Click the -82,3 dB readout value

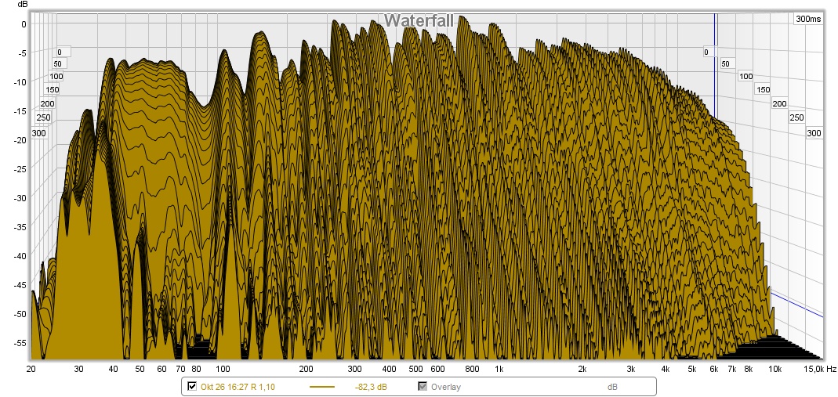pyautogui.click(x=370, y=387)
